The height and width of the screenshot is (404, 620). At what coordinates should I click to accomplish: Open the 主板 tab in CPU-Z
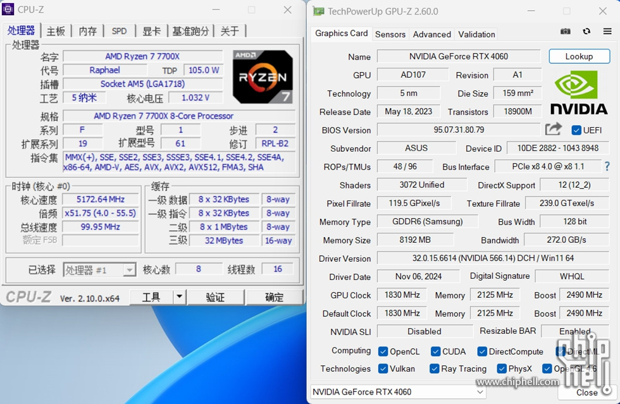pyautogui.click(x=56, y=31)
